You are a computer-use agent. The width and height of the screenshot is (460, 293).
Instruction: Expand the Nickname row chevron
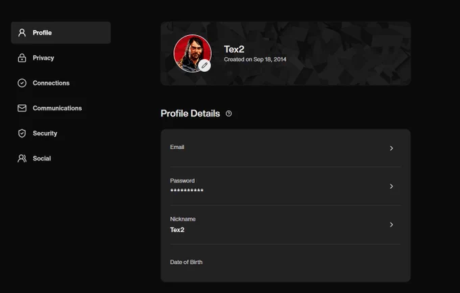pos(392,225)
